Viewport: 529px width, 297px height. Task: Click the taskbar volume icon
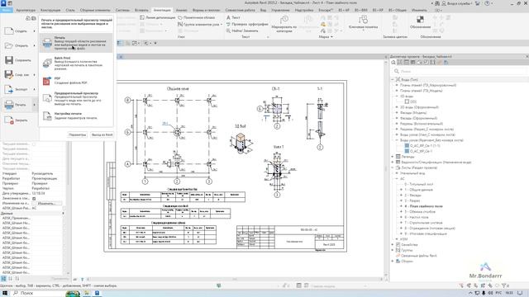[490, 294]
